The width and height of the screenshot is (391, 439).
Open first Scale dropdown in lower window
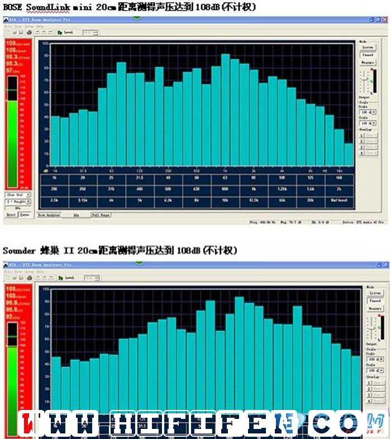tap(375, 359)
